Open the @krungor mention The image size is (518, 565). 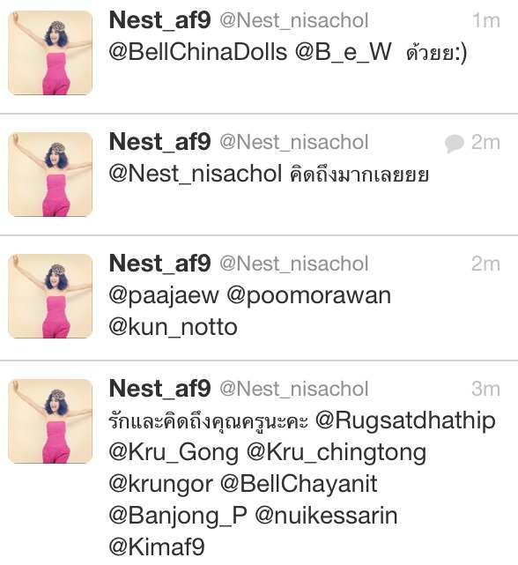click(160, 484)
